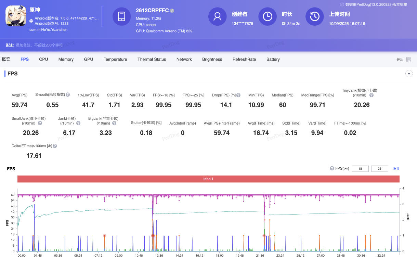
Task: Click the Stutter value 0.18
Action: [x=146, y=133]
